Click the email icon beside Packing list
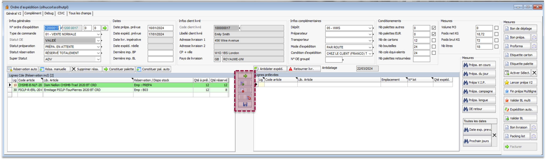Image resolution: width=546 pixels, height=160 pixels. click(533, 136)
